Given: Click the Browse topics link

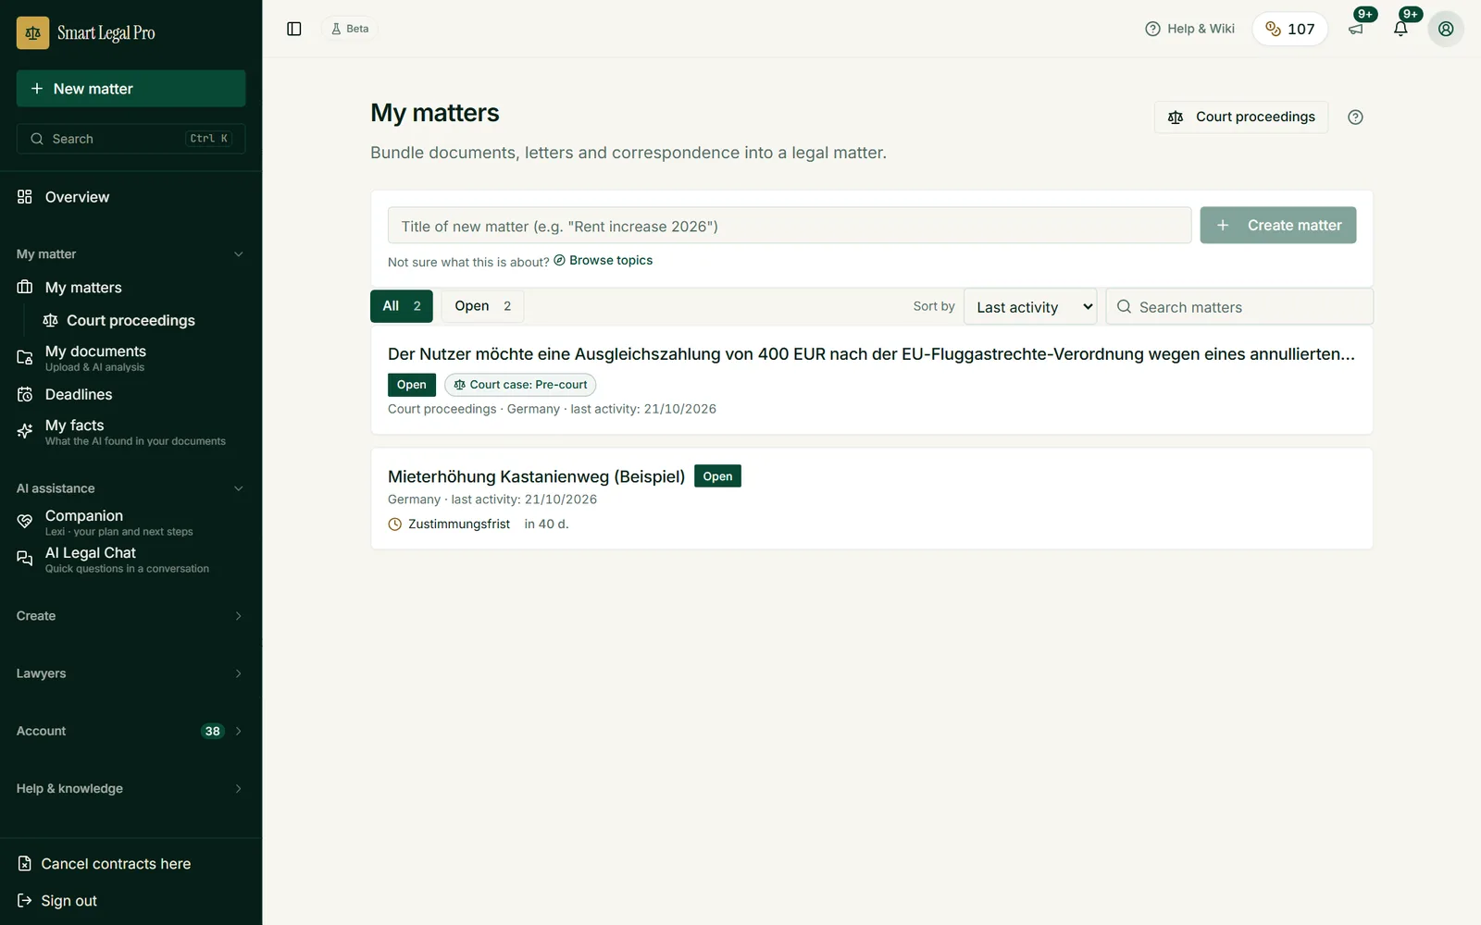Looking at the screenshot, I should pos(604,261).
